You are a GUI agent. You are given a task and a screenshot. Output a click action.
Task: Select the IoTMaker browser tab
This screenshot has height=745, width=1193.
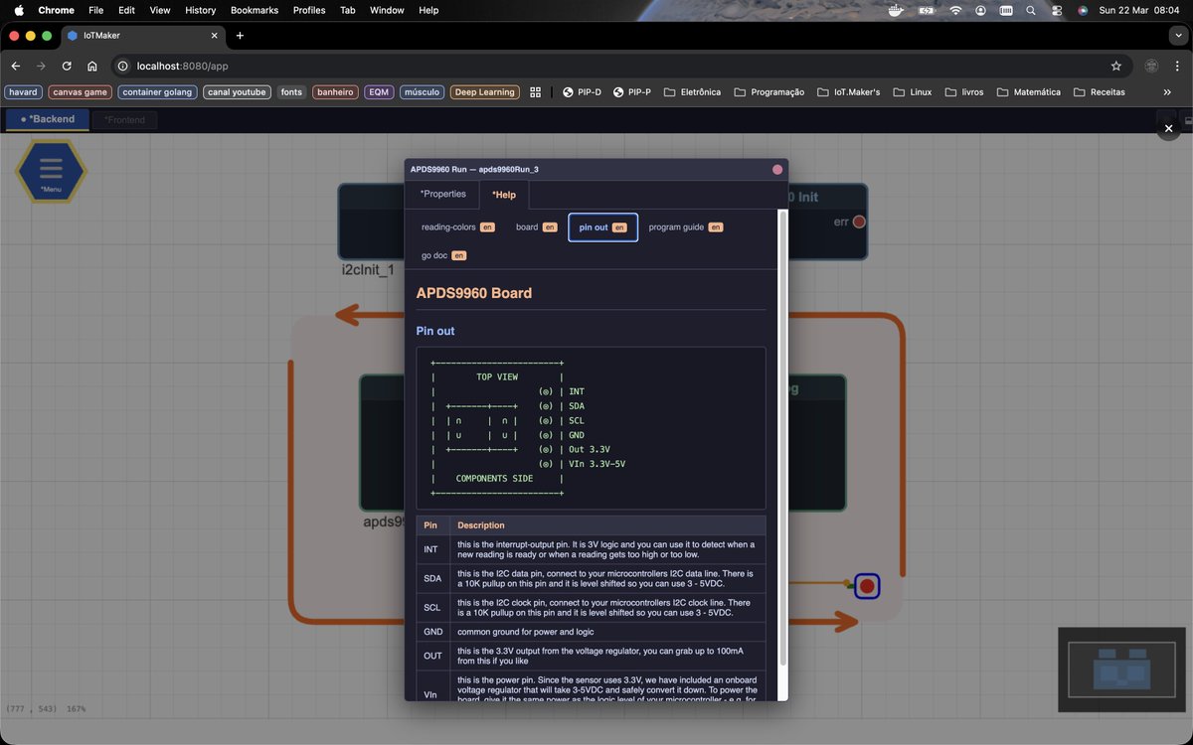pyautogui.click(x=142, y=36)
